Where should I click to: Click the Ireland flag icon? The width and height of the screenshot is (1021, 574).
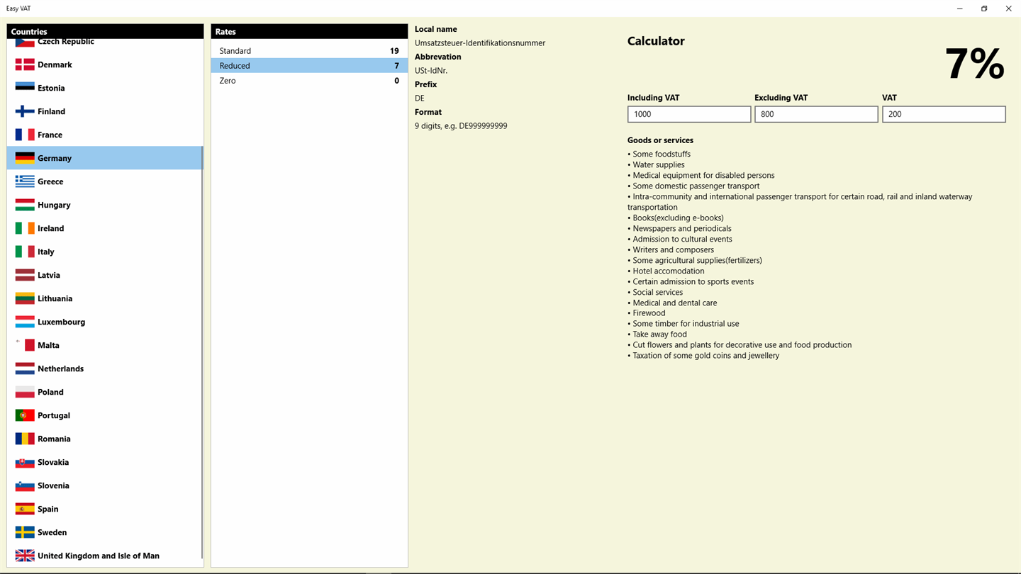(25, 228)
